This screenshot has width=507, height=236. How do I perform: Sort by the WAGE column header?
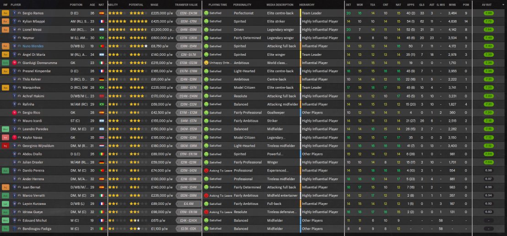(154, 5)
